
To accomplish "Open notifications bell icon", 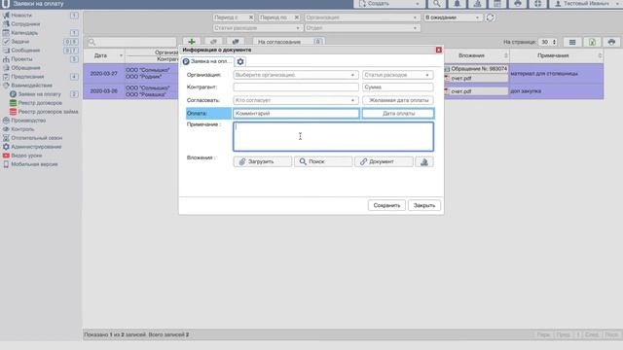I will 457,4.
